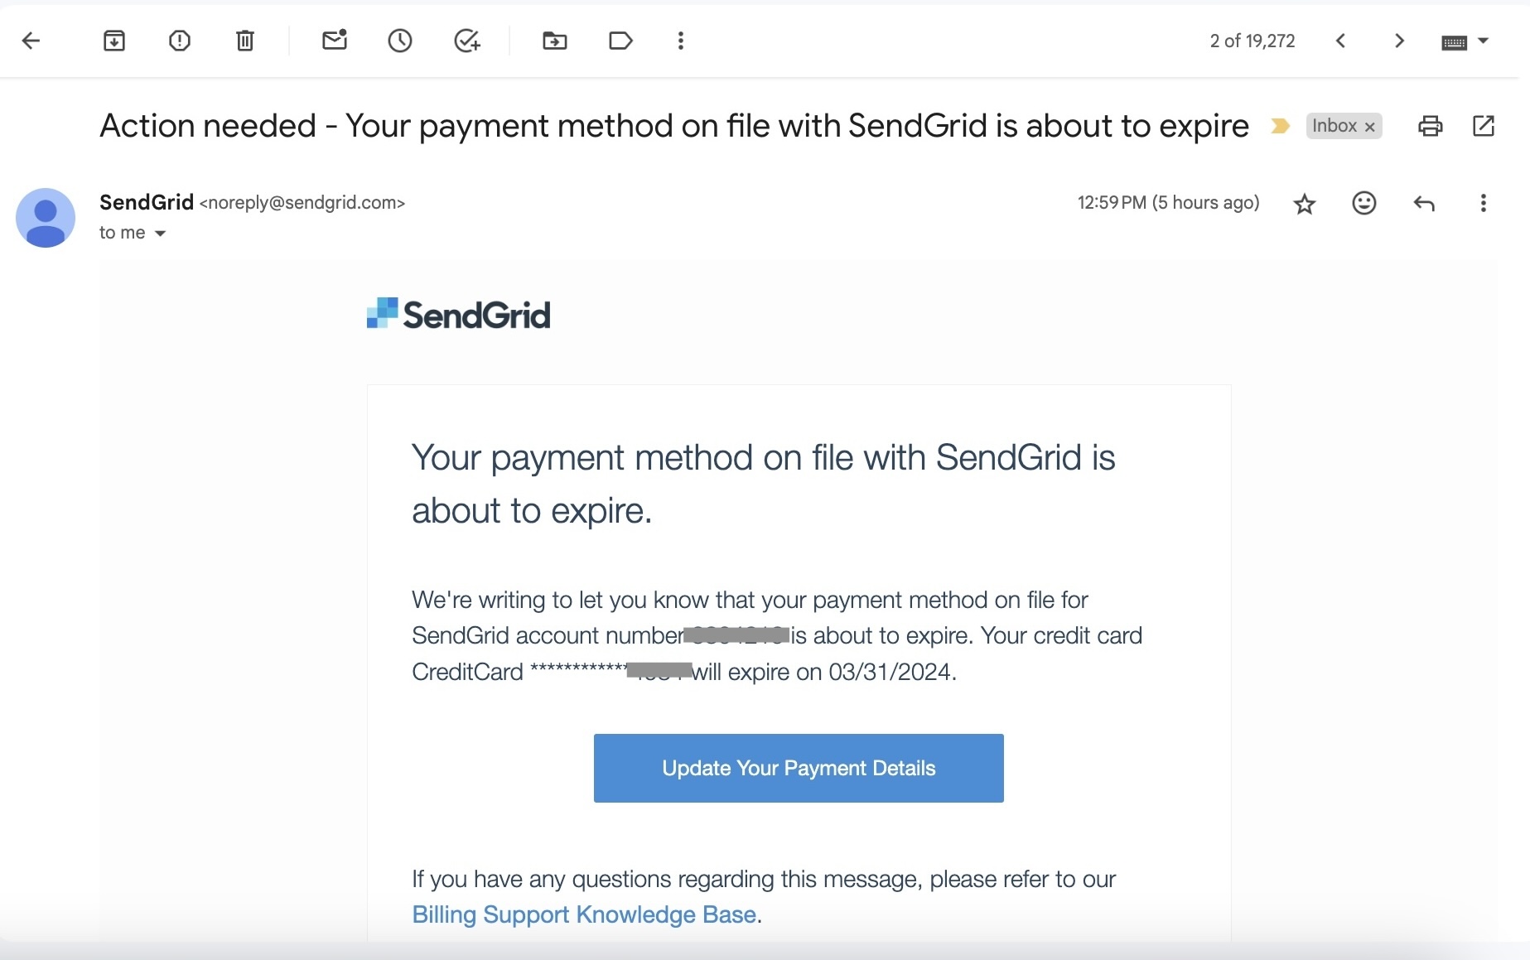Reply to the SendGrid message
The image size is (1530, 960).
pyautogui.click(x=1424, y=204)
